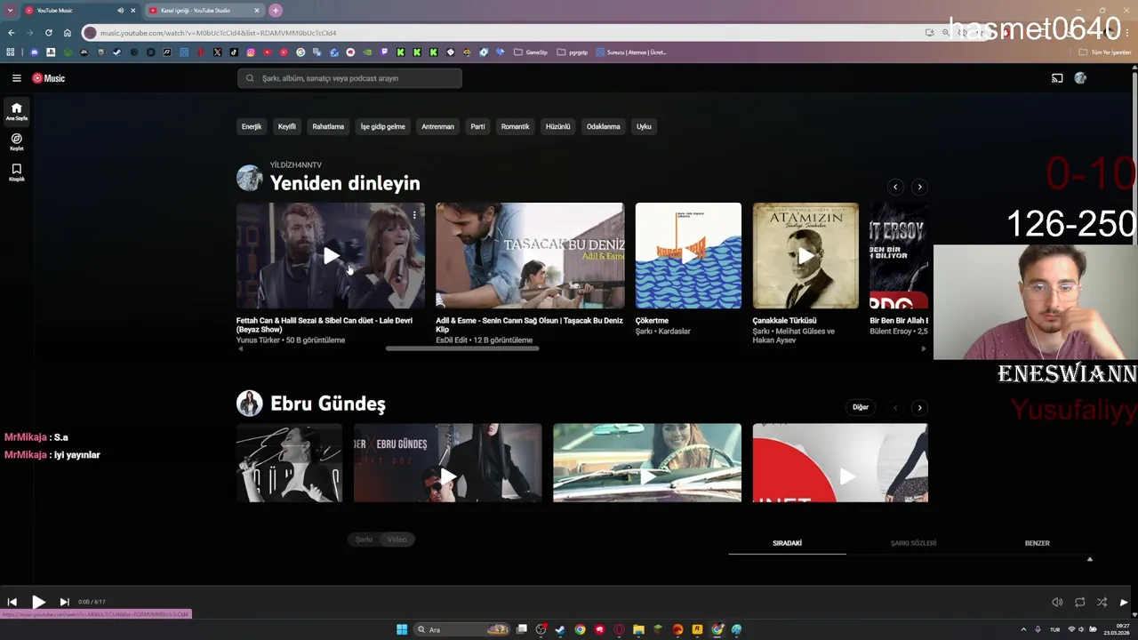1138x640 pixels.
Task: Switch to the ŞARKI SÖZLERİ tab
Action: (x=913, y=543)
